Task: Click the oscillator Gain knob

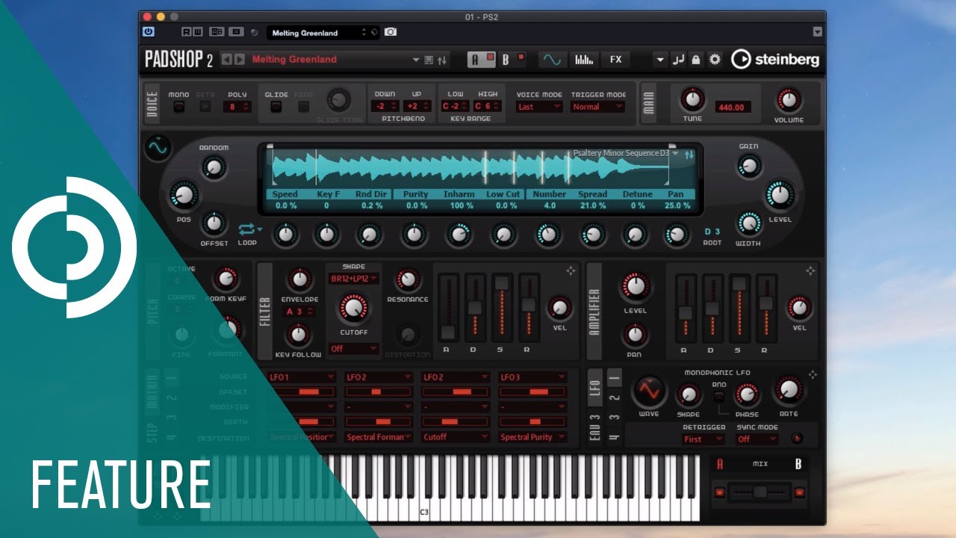Action: click(x=748, y=166)
